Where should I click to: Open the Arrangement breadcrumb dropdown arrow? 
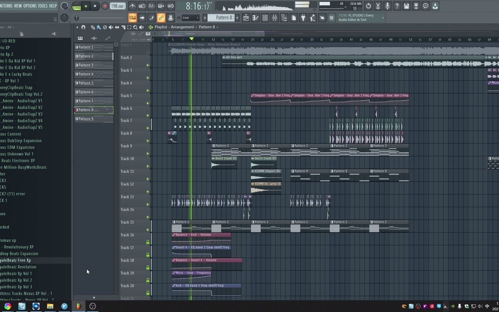pos(196,27)
